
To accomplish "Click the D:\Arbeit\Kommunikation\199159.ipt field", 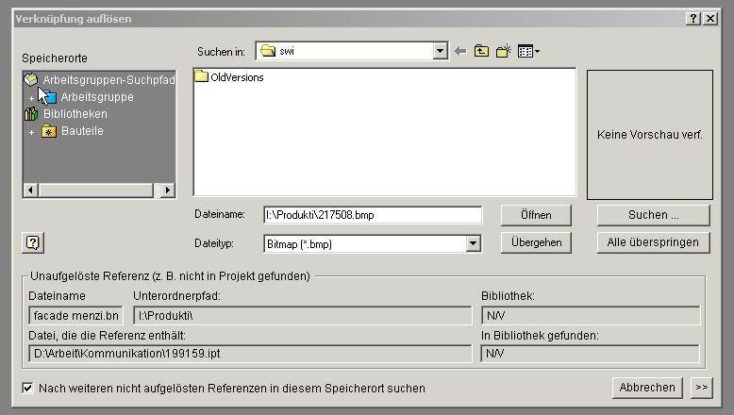I will pyautogui.click(x=250, y=354).
